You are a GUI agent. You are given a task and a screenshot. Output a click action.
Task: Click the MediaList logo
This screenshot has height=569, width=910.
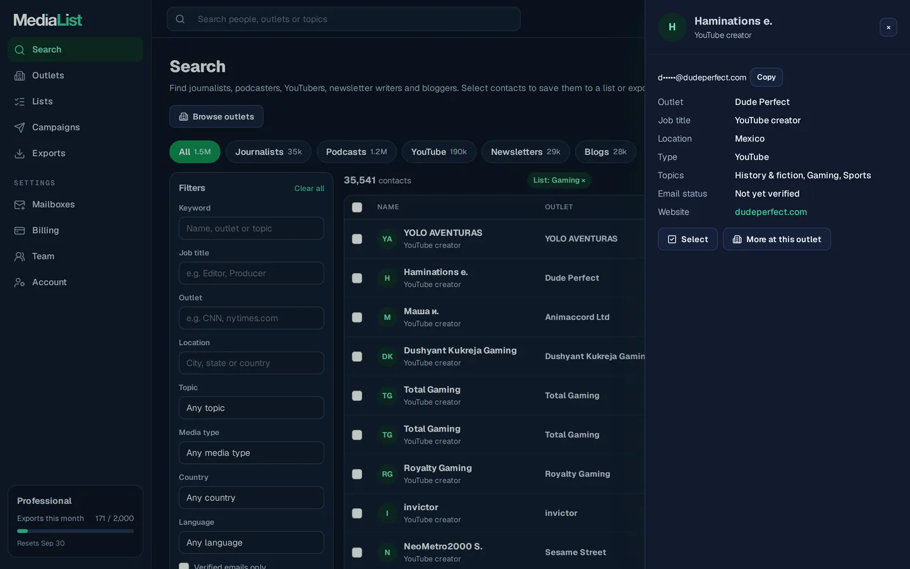48,20
